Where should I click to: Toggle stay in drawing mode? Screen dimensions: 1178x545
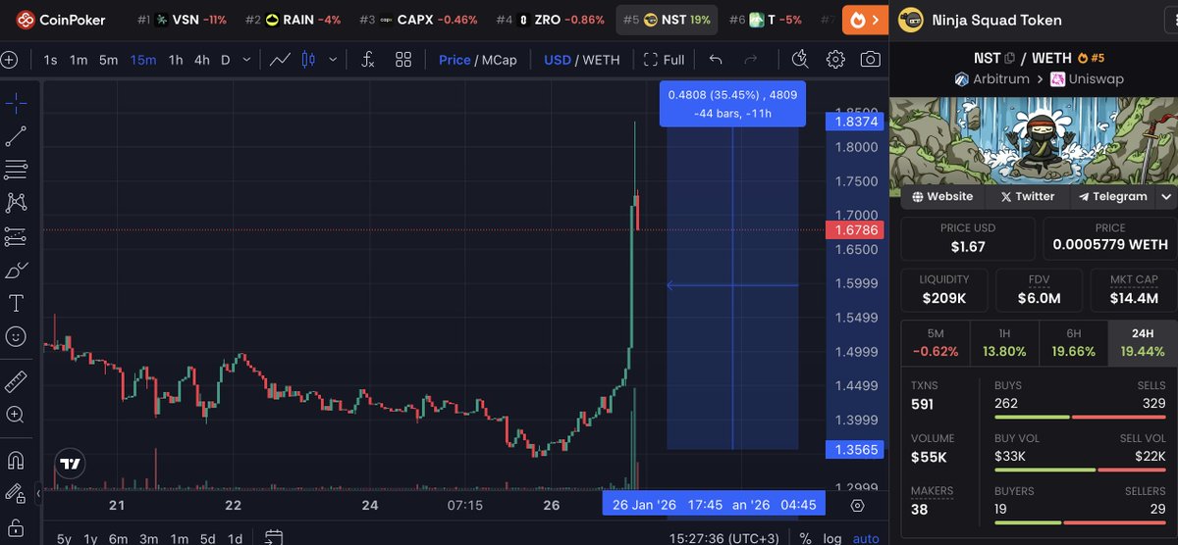16,492
